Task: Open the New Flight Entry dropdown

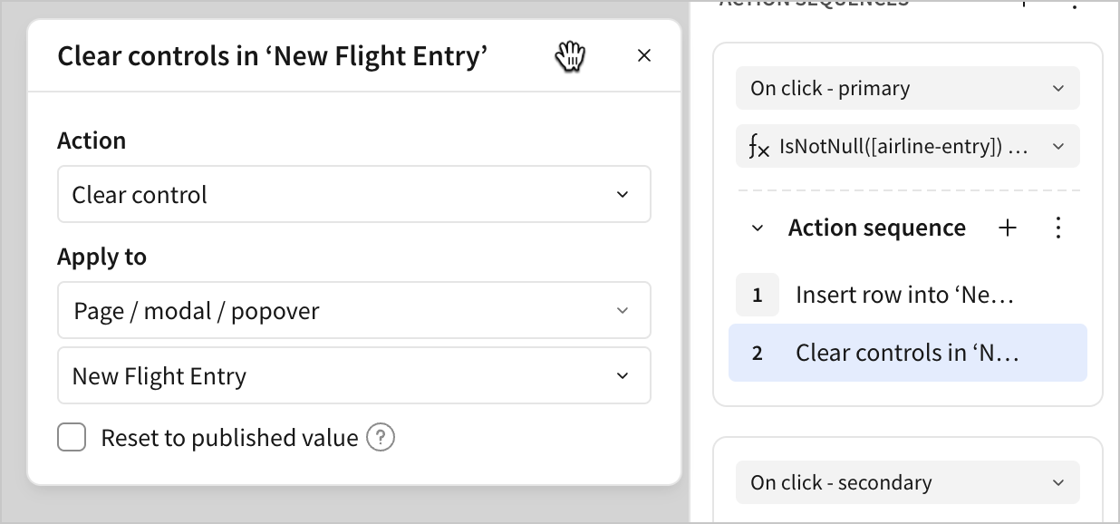Action: tap(353, 376)
